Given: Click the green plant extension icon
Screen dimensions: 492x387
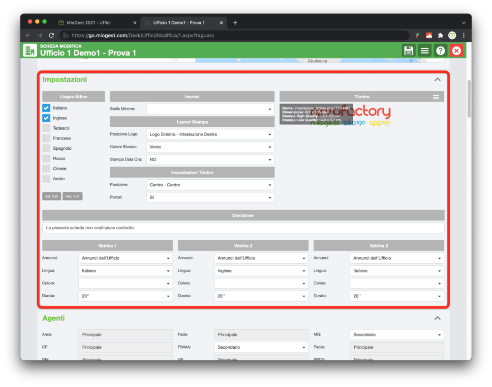Looking at the screenshot, I should (x=417, y=35).
